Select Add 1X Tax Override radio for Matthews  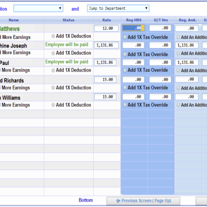click(x=125, y=37)
